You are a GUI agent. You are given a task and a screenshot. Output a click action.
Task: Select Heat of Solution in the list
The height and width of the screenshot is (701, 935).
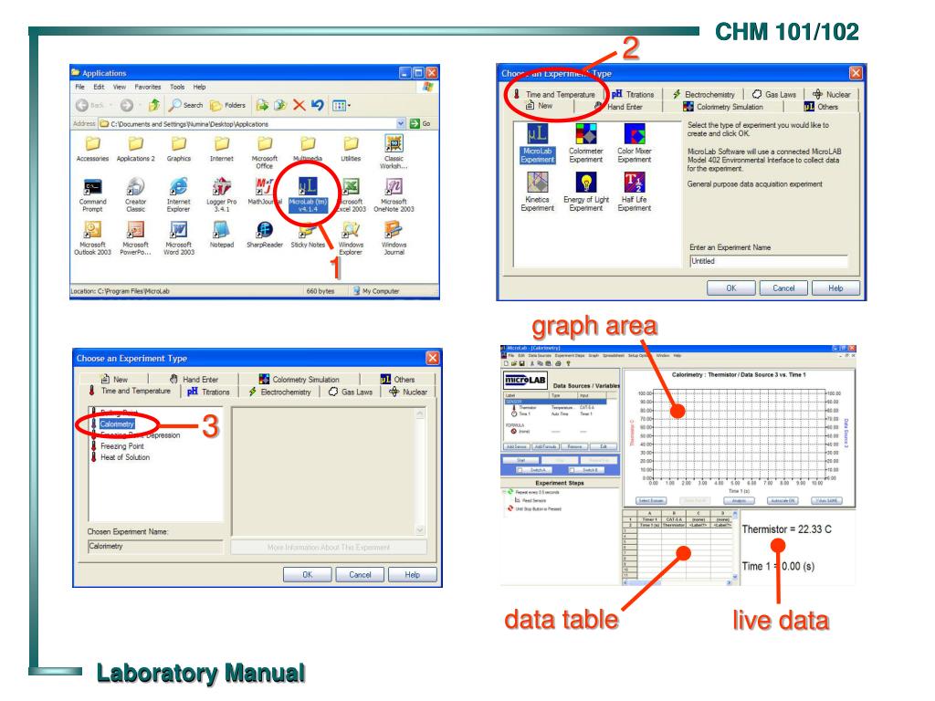tap(124, 457)
